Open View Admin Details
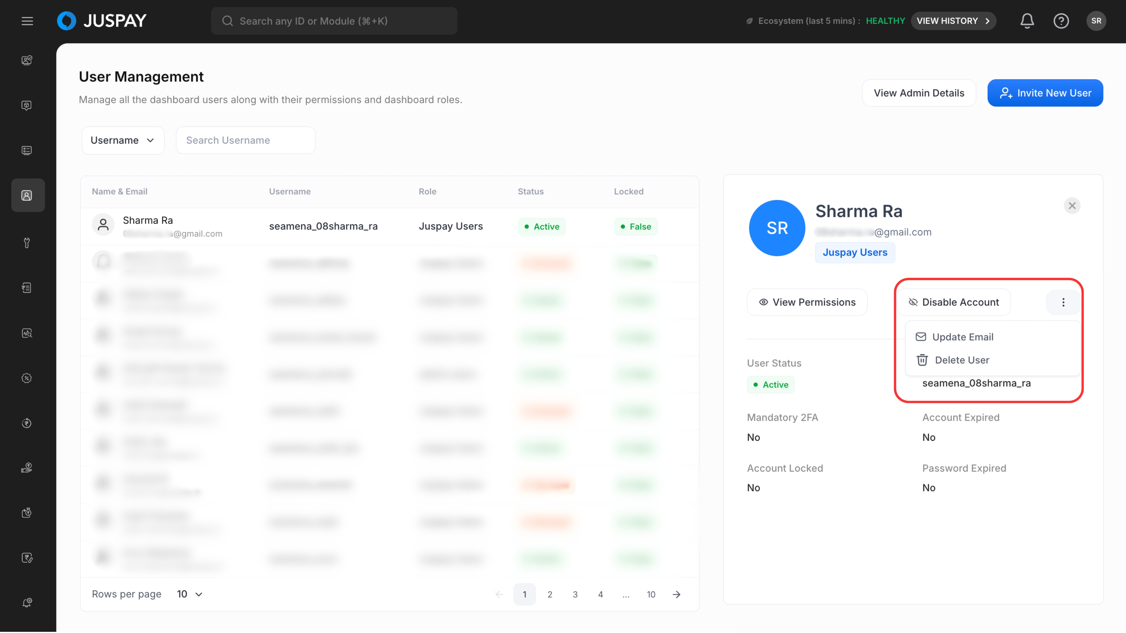 coord(918,93)
